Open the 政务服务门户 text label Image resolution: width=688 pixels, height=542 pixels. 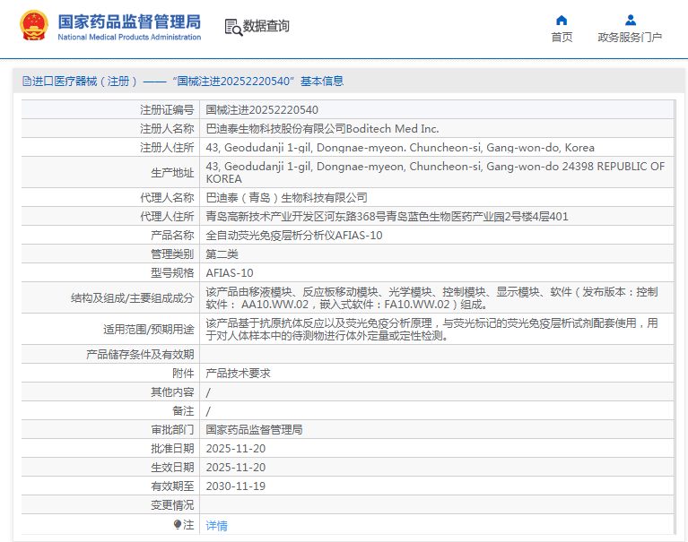630,38
